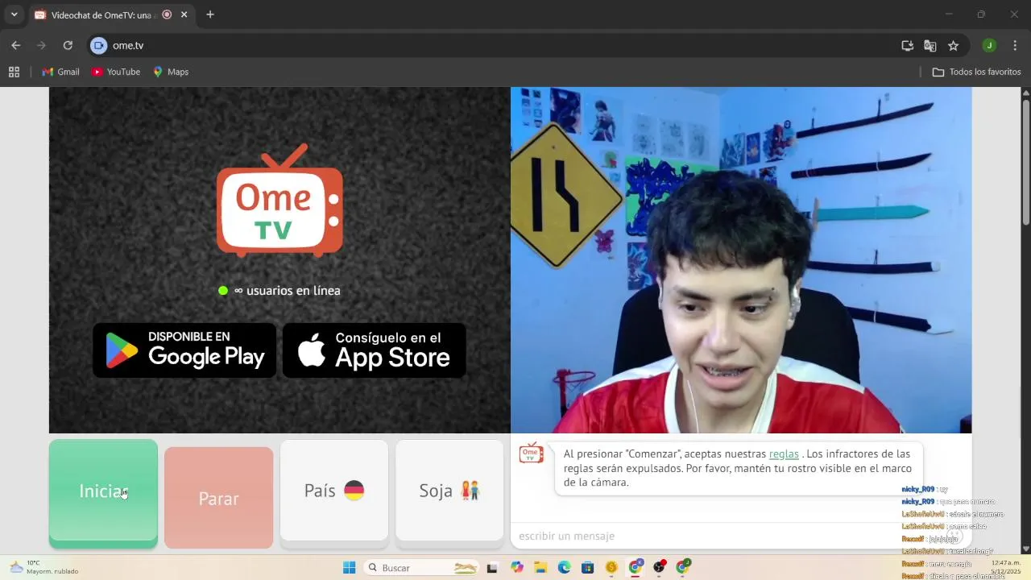
Task: Click the red Parar button
Action: click(219, 498)
